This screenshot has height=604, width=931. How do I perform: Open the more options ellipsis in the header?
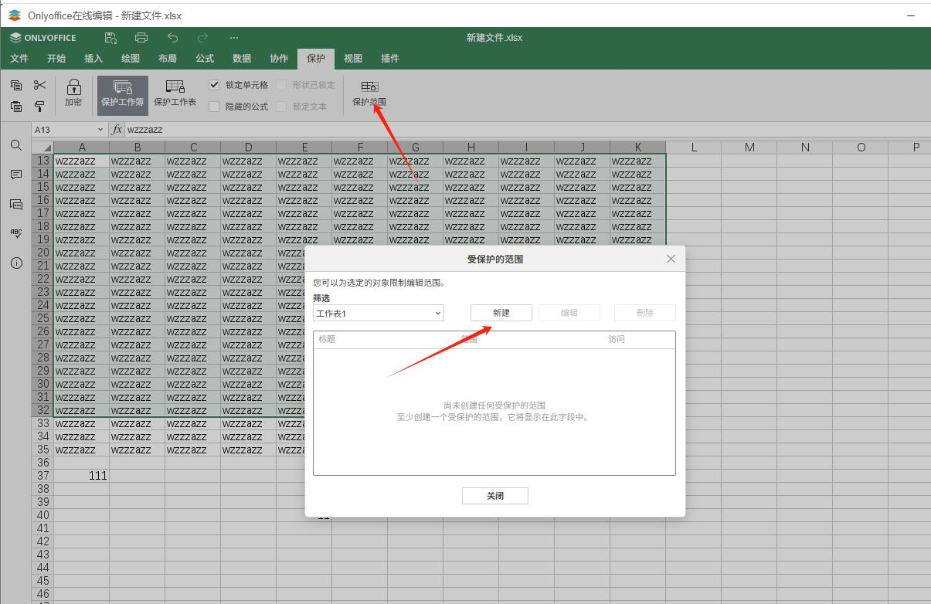[234, 37]
